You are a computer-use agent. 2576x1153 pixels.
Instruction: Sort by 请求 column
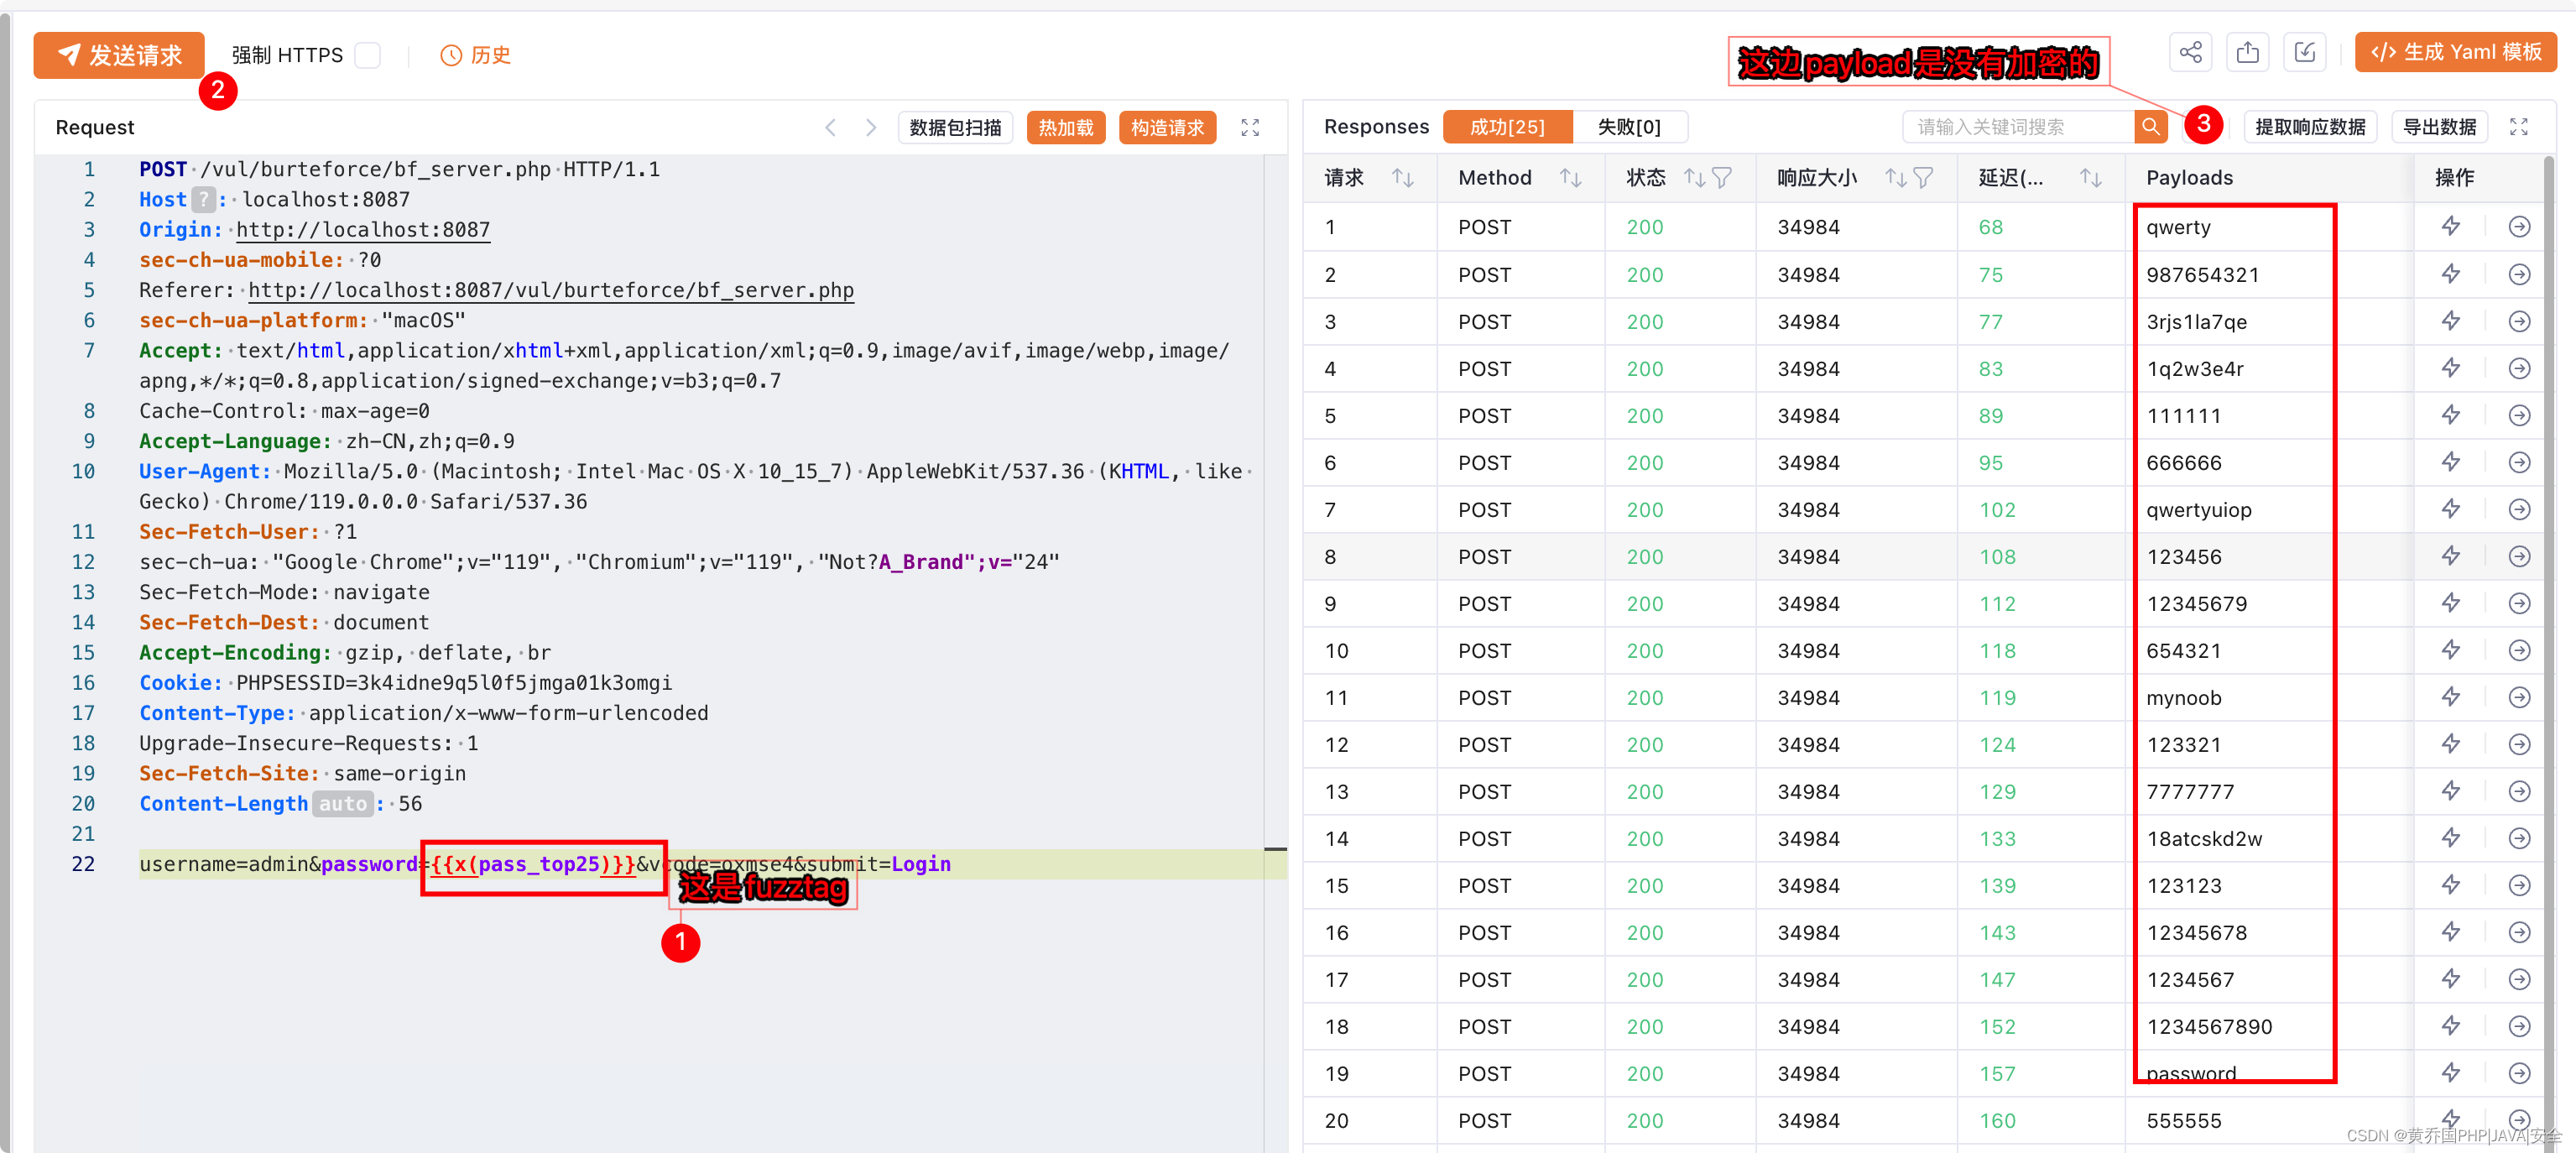(1402, 178)
